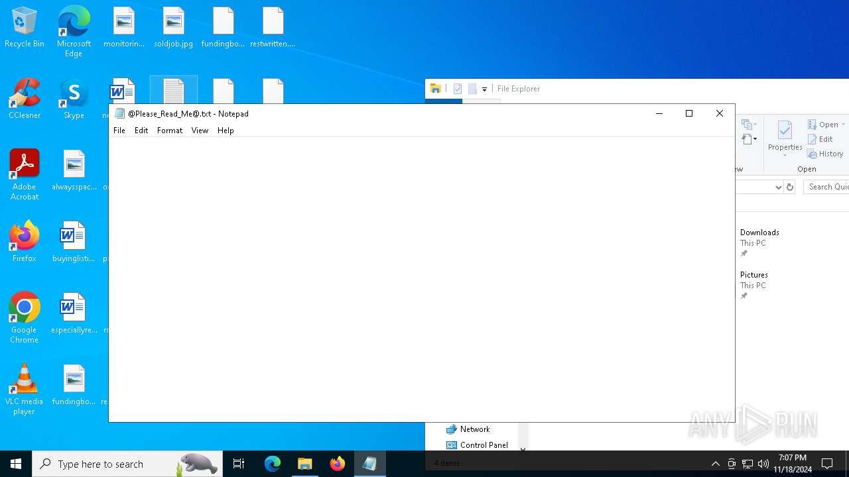Open the Notepad Edit menu
The width and height of the screenshot is (849, 477).
click(141, 131)
